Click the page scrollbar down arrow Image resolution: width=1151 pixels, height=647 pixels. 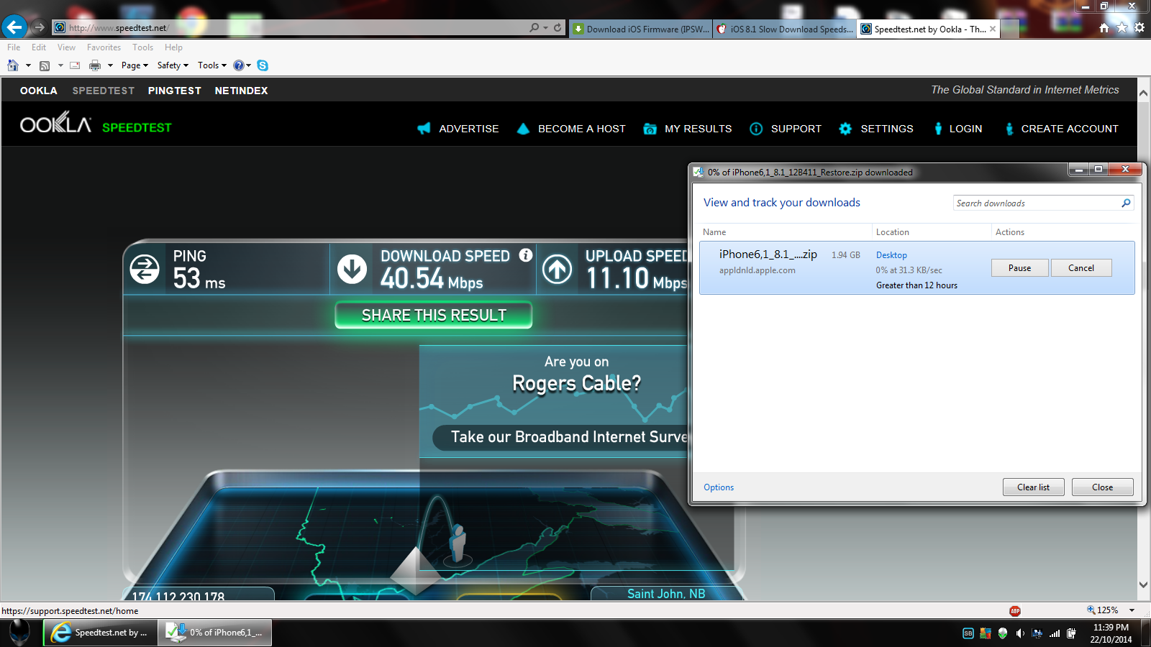click(1143, 585)
